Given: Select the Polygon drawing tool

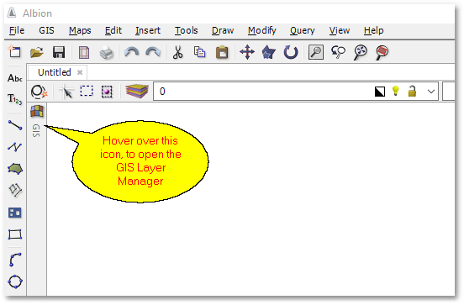Looking at the screenshot, I should 15,169.
